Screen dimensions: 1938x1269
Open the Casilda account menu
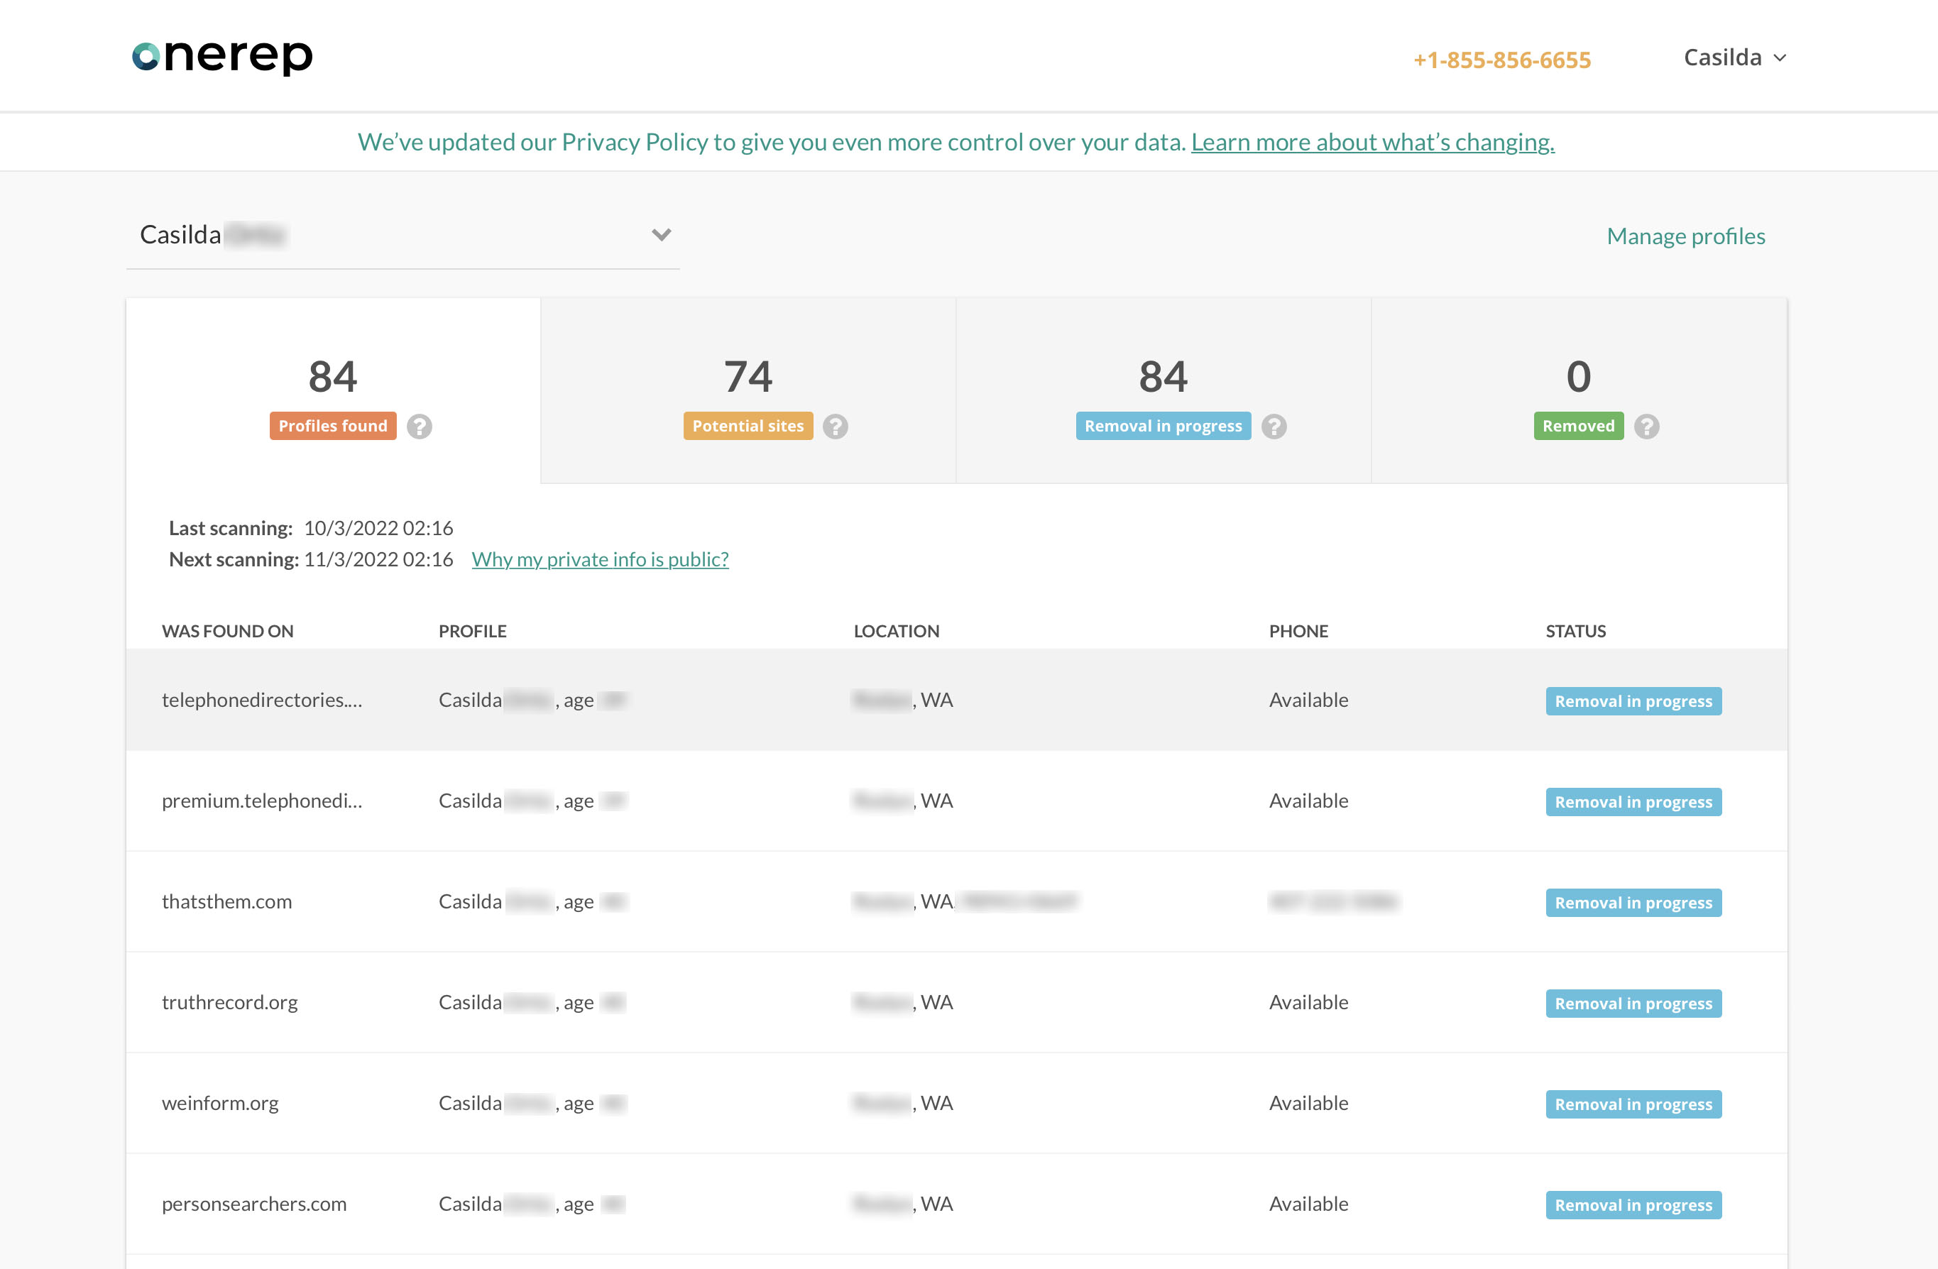click(1734, 57)
